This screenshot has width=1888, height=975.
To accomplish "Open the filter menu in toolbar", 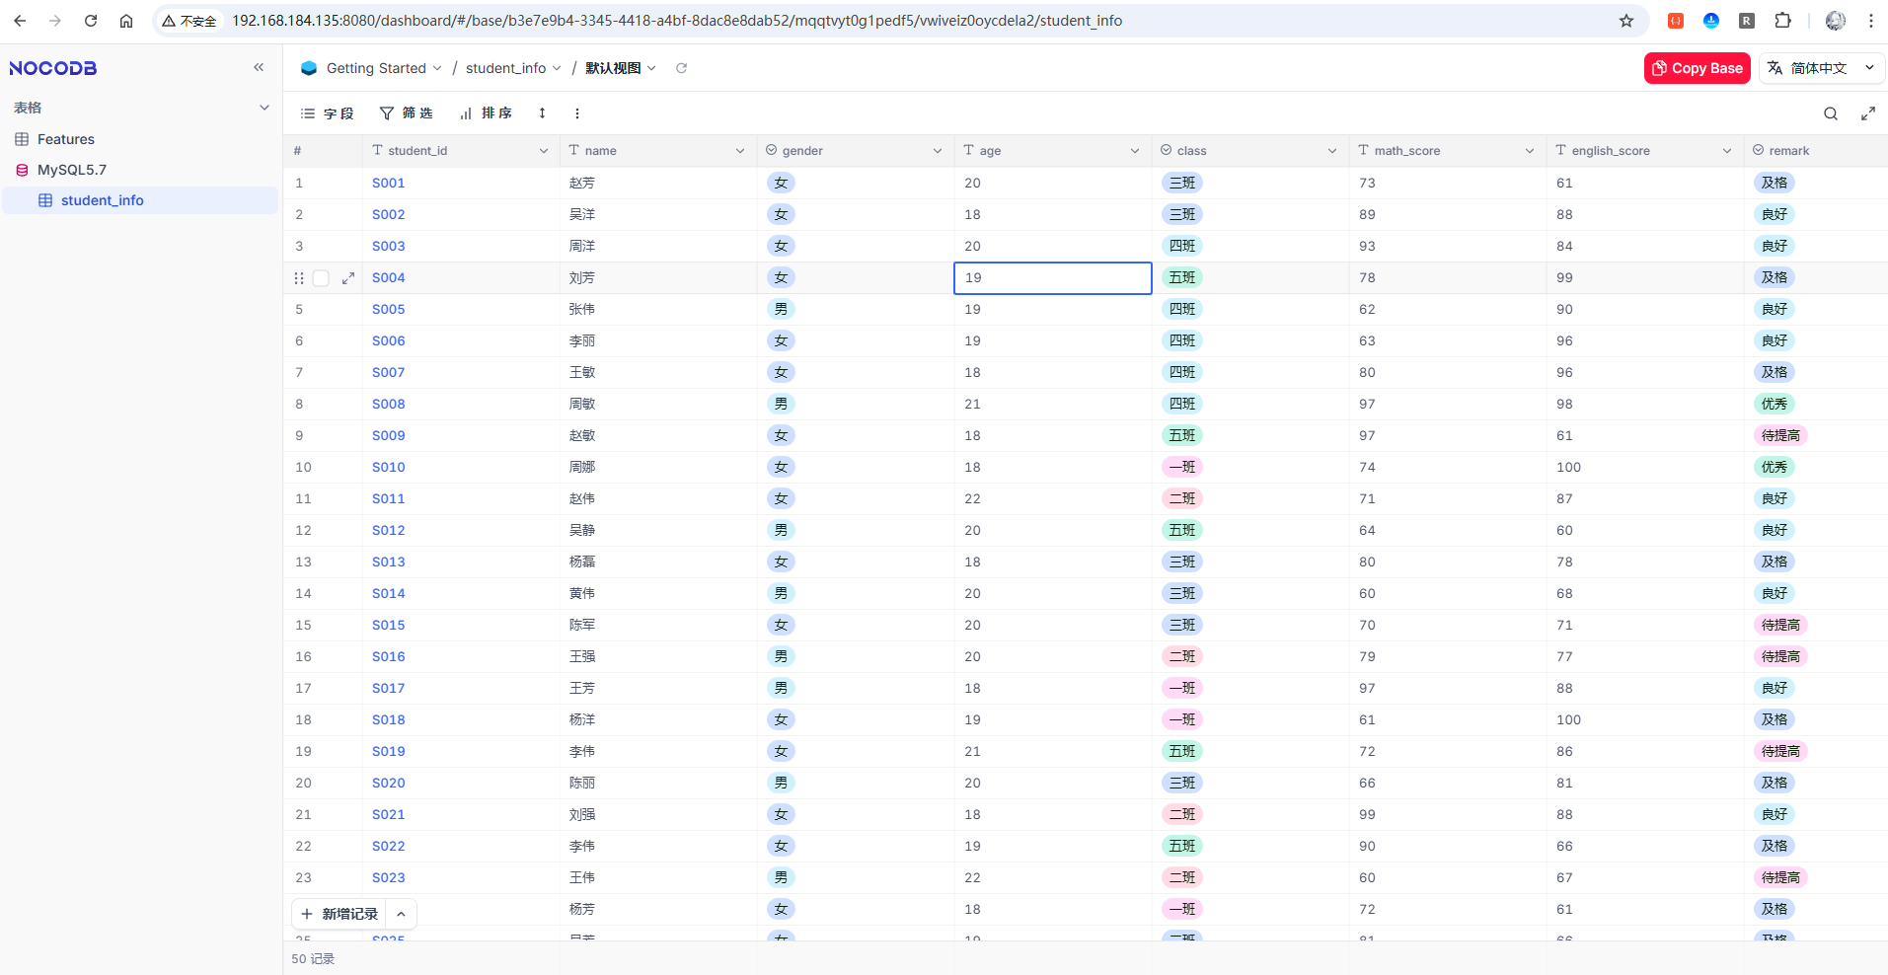I will pyautogui.click(x=407, y=113).
